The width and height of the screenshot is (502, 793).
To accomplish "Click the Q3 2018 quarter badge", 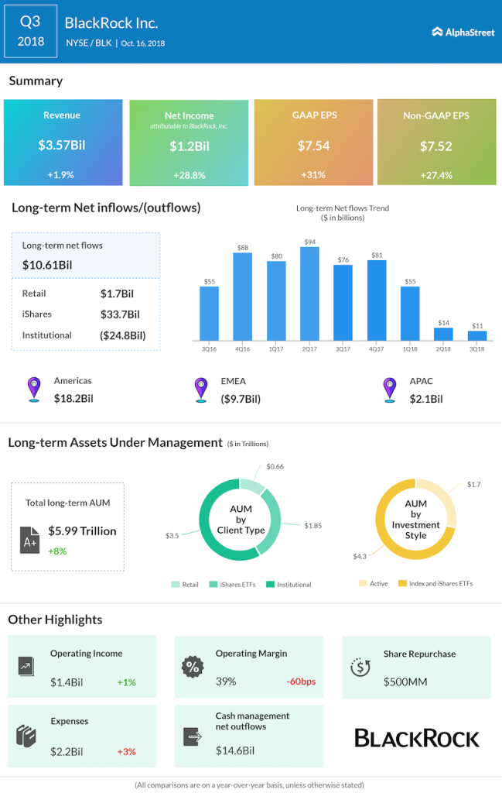I will 30,31.
